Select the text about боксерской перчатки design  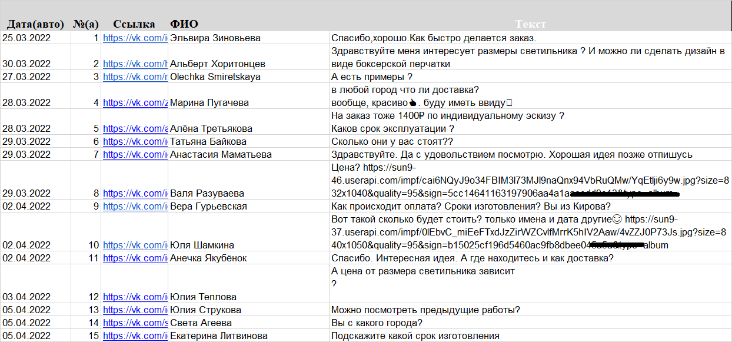530,57
